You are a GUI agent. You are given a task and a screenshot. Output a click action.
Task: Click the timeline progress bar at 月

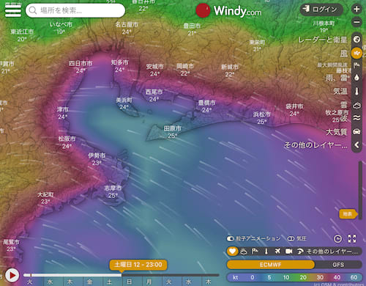coord(149,275)
